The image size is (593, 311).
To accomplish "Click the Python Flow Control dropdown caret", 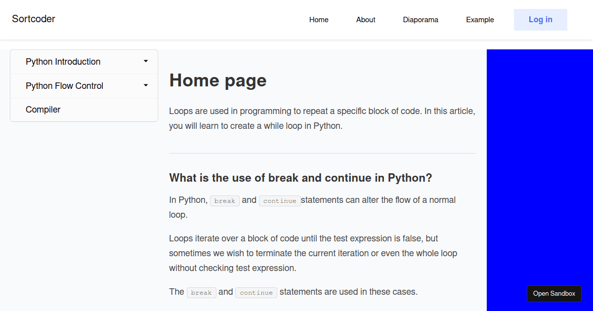I will tap(146, 85).
